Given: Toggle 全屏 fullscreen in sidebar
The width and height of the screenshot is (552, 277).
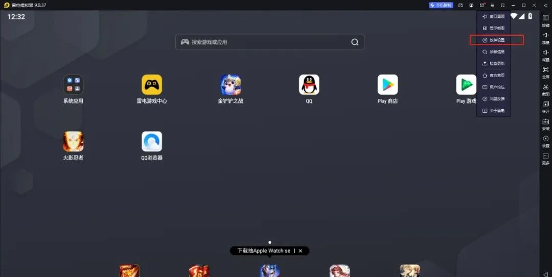Looking at the screenshot, I should [546, 72].
